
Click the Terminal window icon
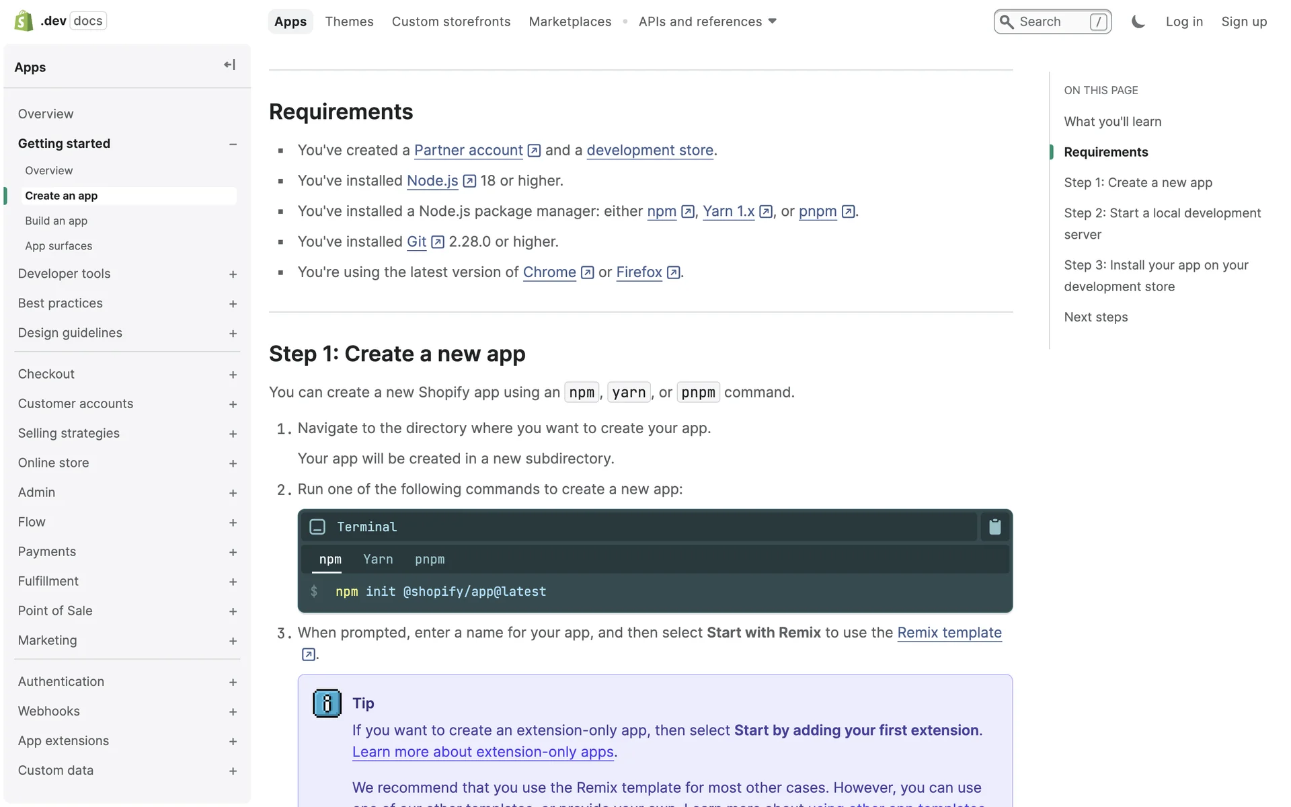click(x=317, y=527)
